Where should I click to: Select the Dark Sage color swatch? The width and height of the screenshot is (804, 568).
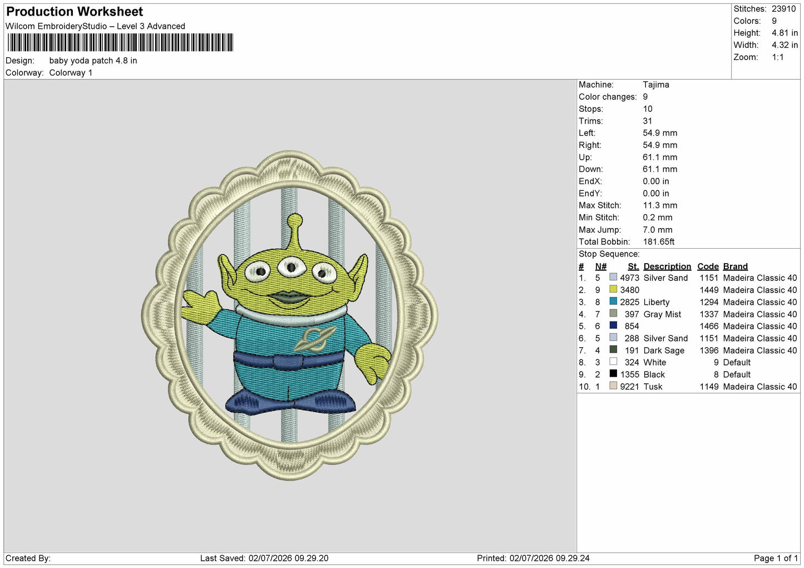click(613, 350)
